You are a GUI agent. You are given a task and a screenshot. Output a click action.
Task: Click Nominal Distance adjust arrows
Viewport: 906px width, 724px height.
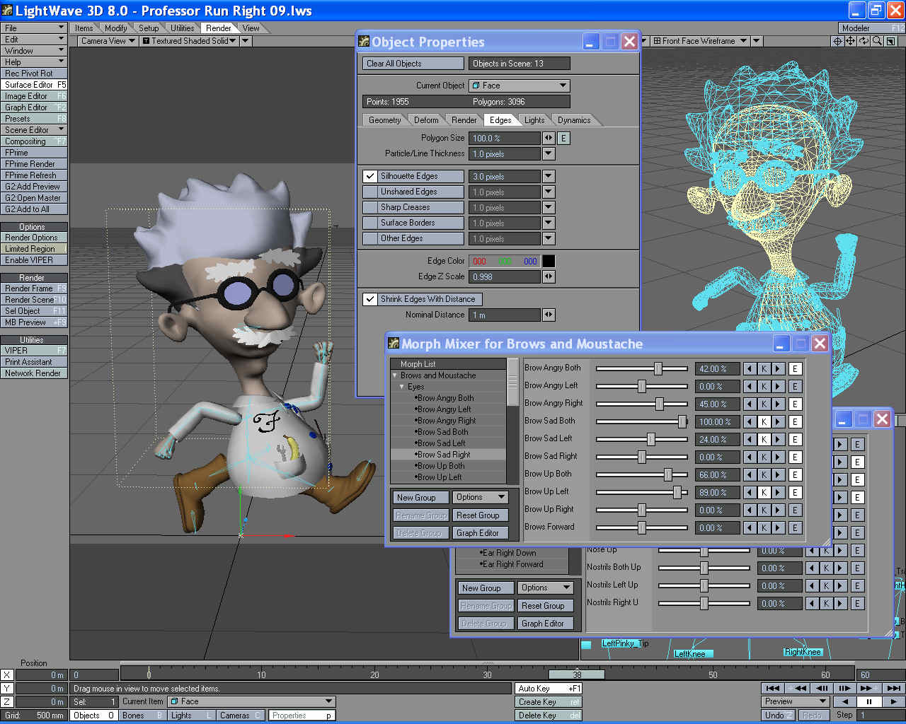click(549, 315)
